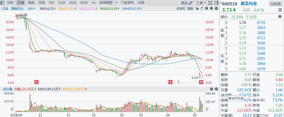Zoom in chart with plus icon

(206, 8)
